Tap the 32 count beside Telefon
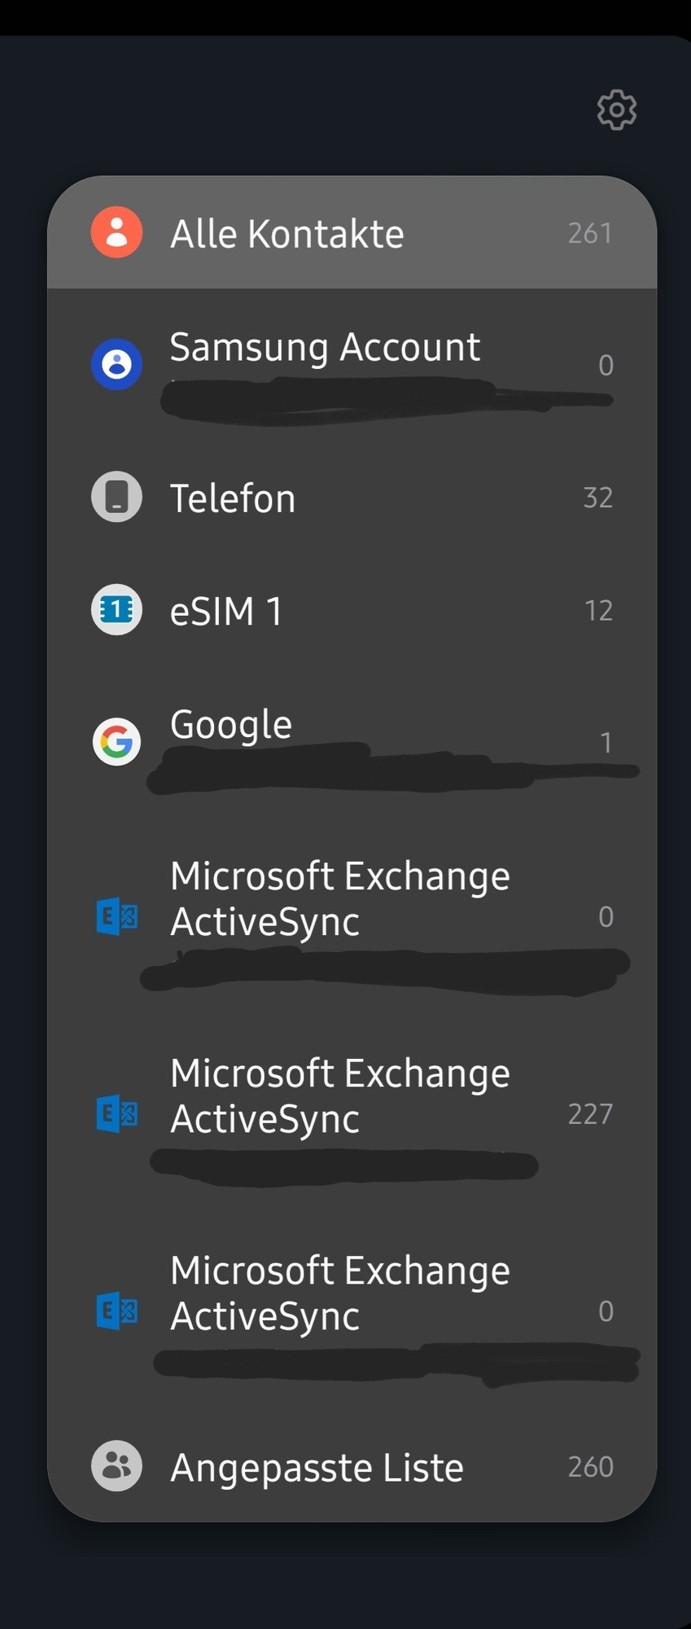 tap(598, 497)
